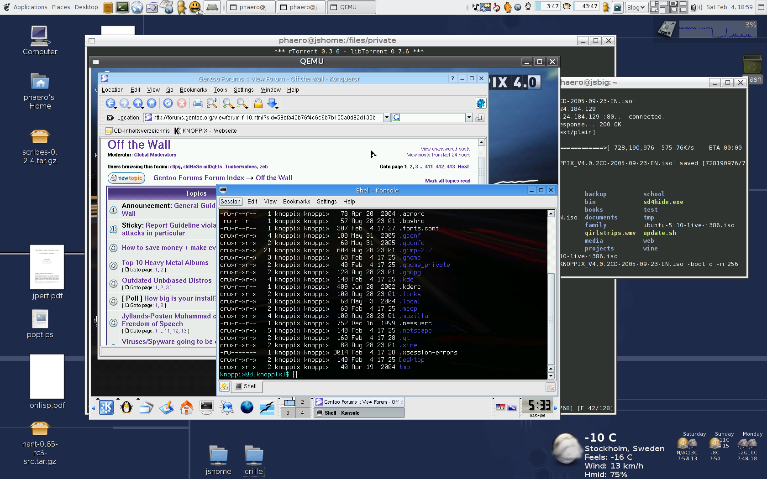Open the zoom-out magnifier dropdown arrow
The image size is (767, 479).
[x=247, y=107]
